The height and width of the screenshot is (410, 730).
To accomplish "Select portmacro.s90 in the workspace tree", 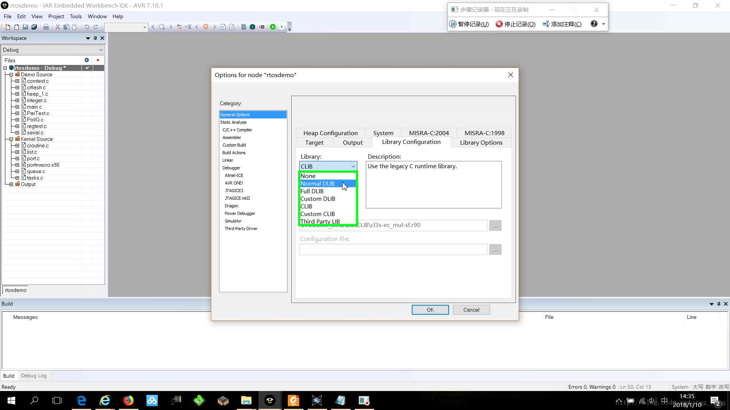I will pyautogui.click(x=43, y=165).
